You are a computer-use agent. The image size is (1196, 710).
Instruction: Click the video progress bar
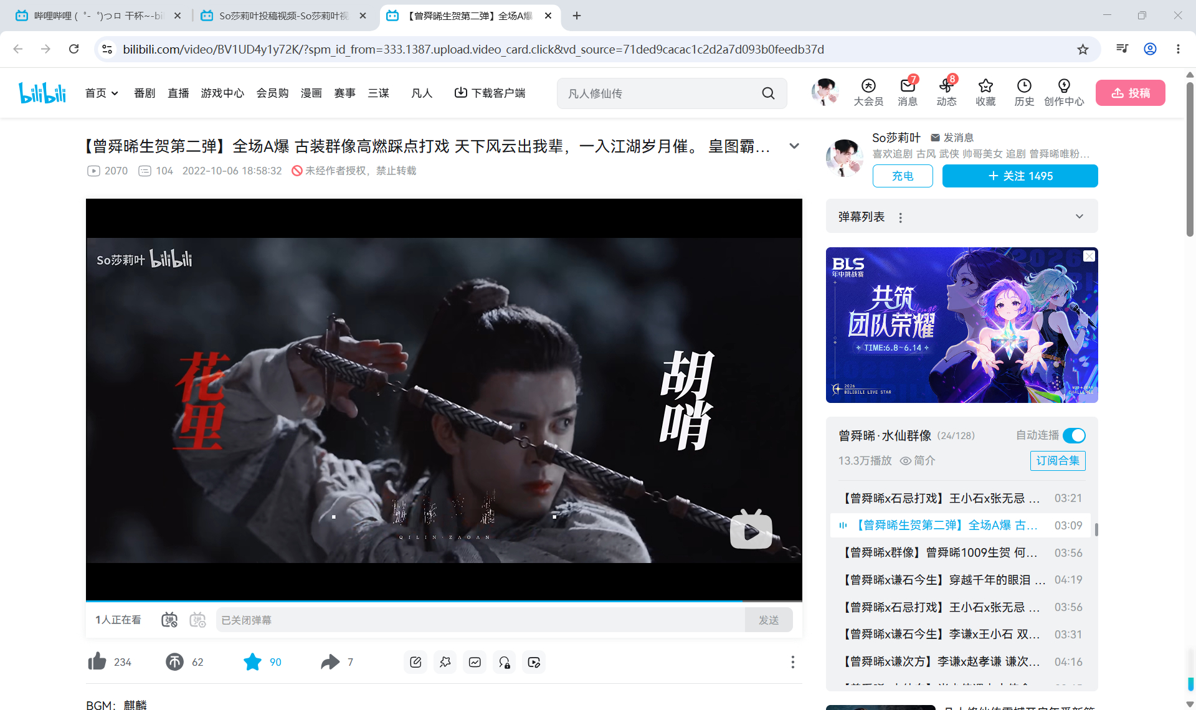point(444,601)
